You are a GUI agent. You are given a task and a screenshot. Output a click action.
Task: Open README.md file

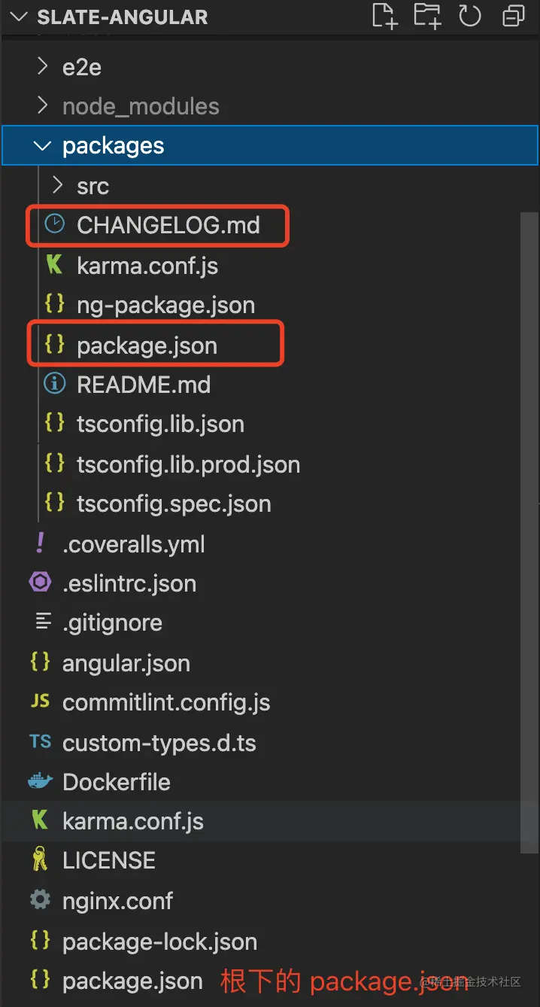[143, 385]
